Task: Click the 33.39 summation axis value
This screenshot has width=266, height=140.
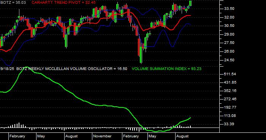Action: pyautogui.click(x=230, y=124)
